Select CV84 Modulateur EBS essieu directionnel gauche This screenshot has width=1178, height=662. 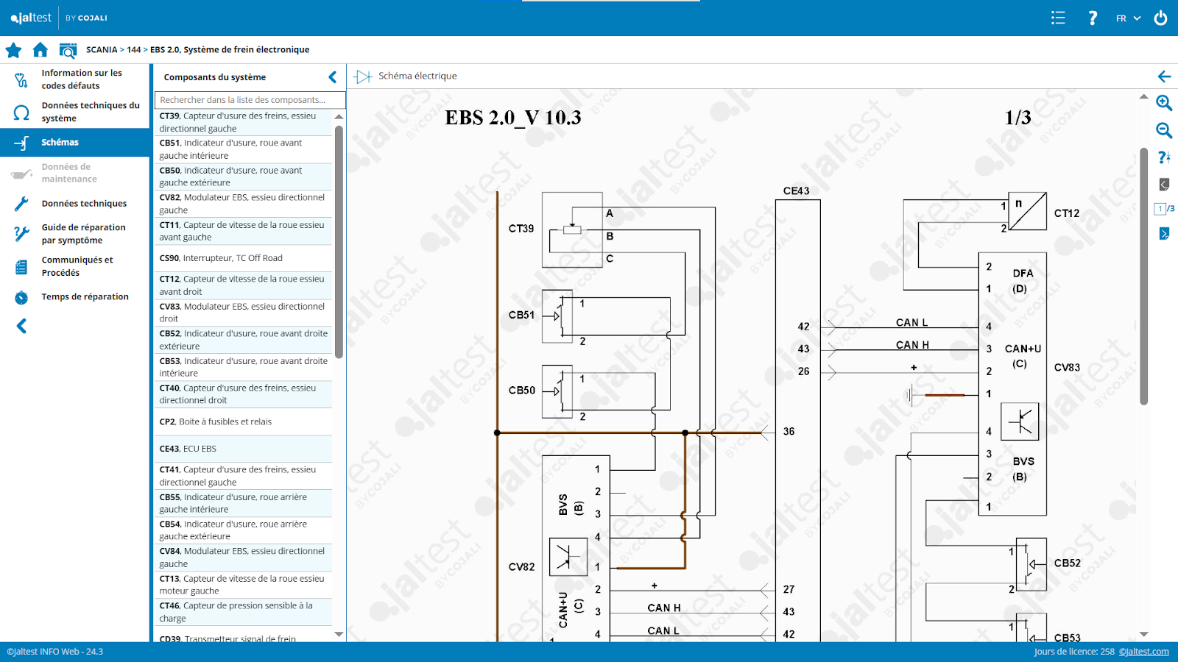pos(244,558)
